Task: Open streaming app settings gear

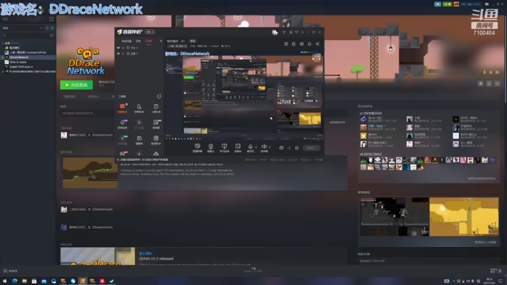Action: (297, 148)
